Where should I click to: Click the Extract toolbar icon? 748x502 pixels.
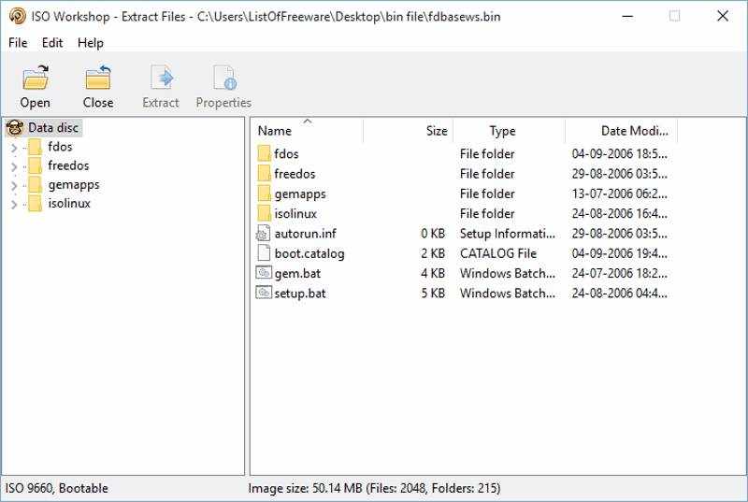coord(161,78)
